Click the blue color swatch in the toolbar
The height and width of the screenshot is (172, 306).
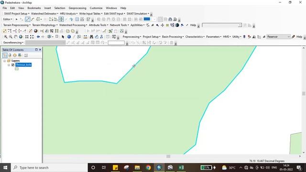147,19
